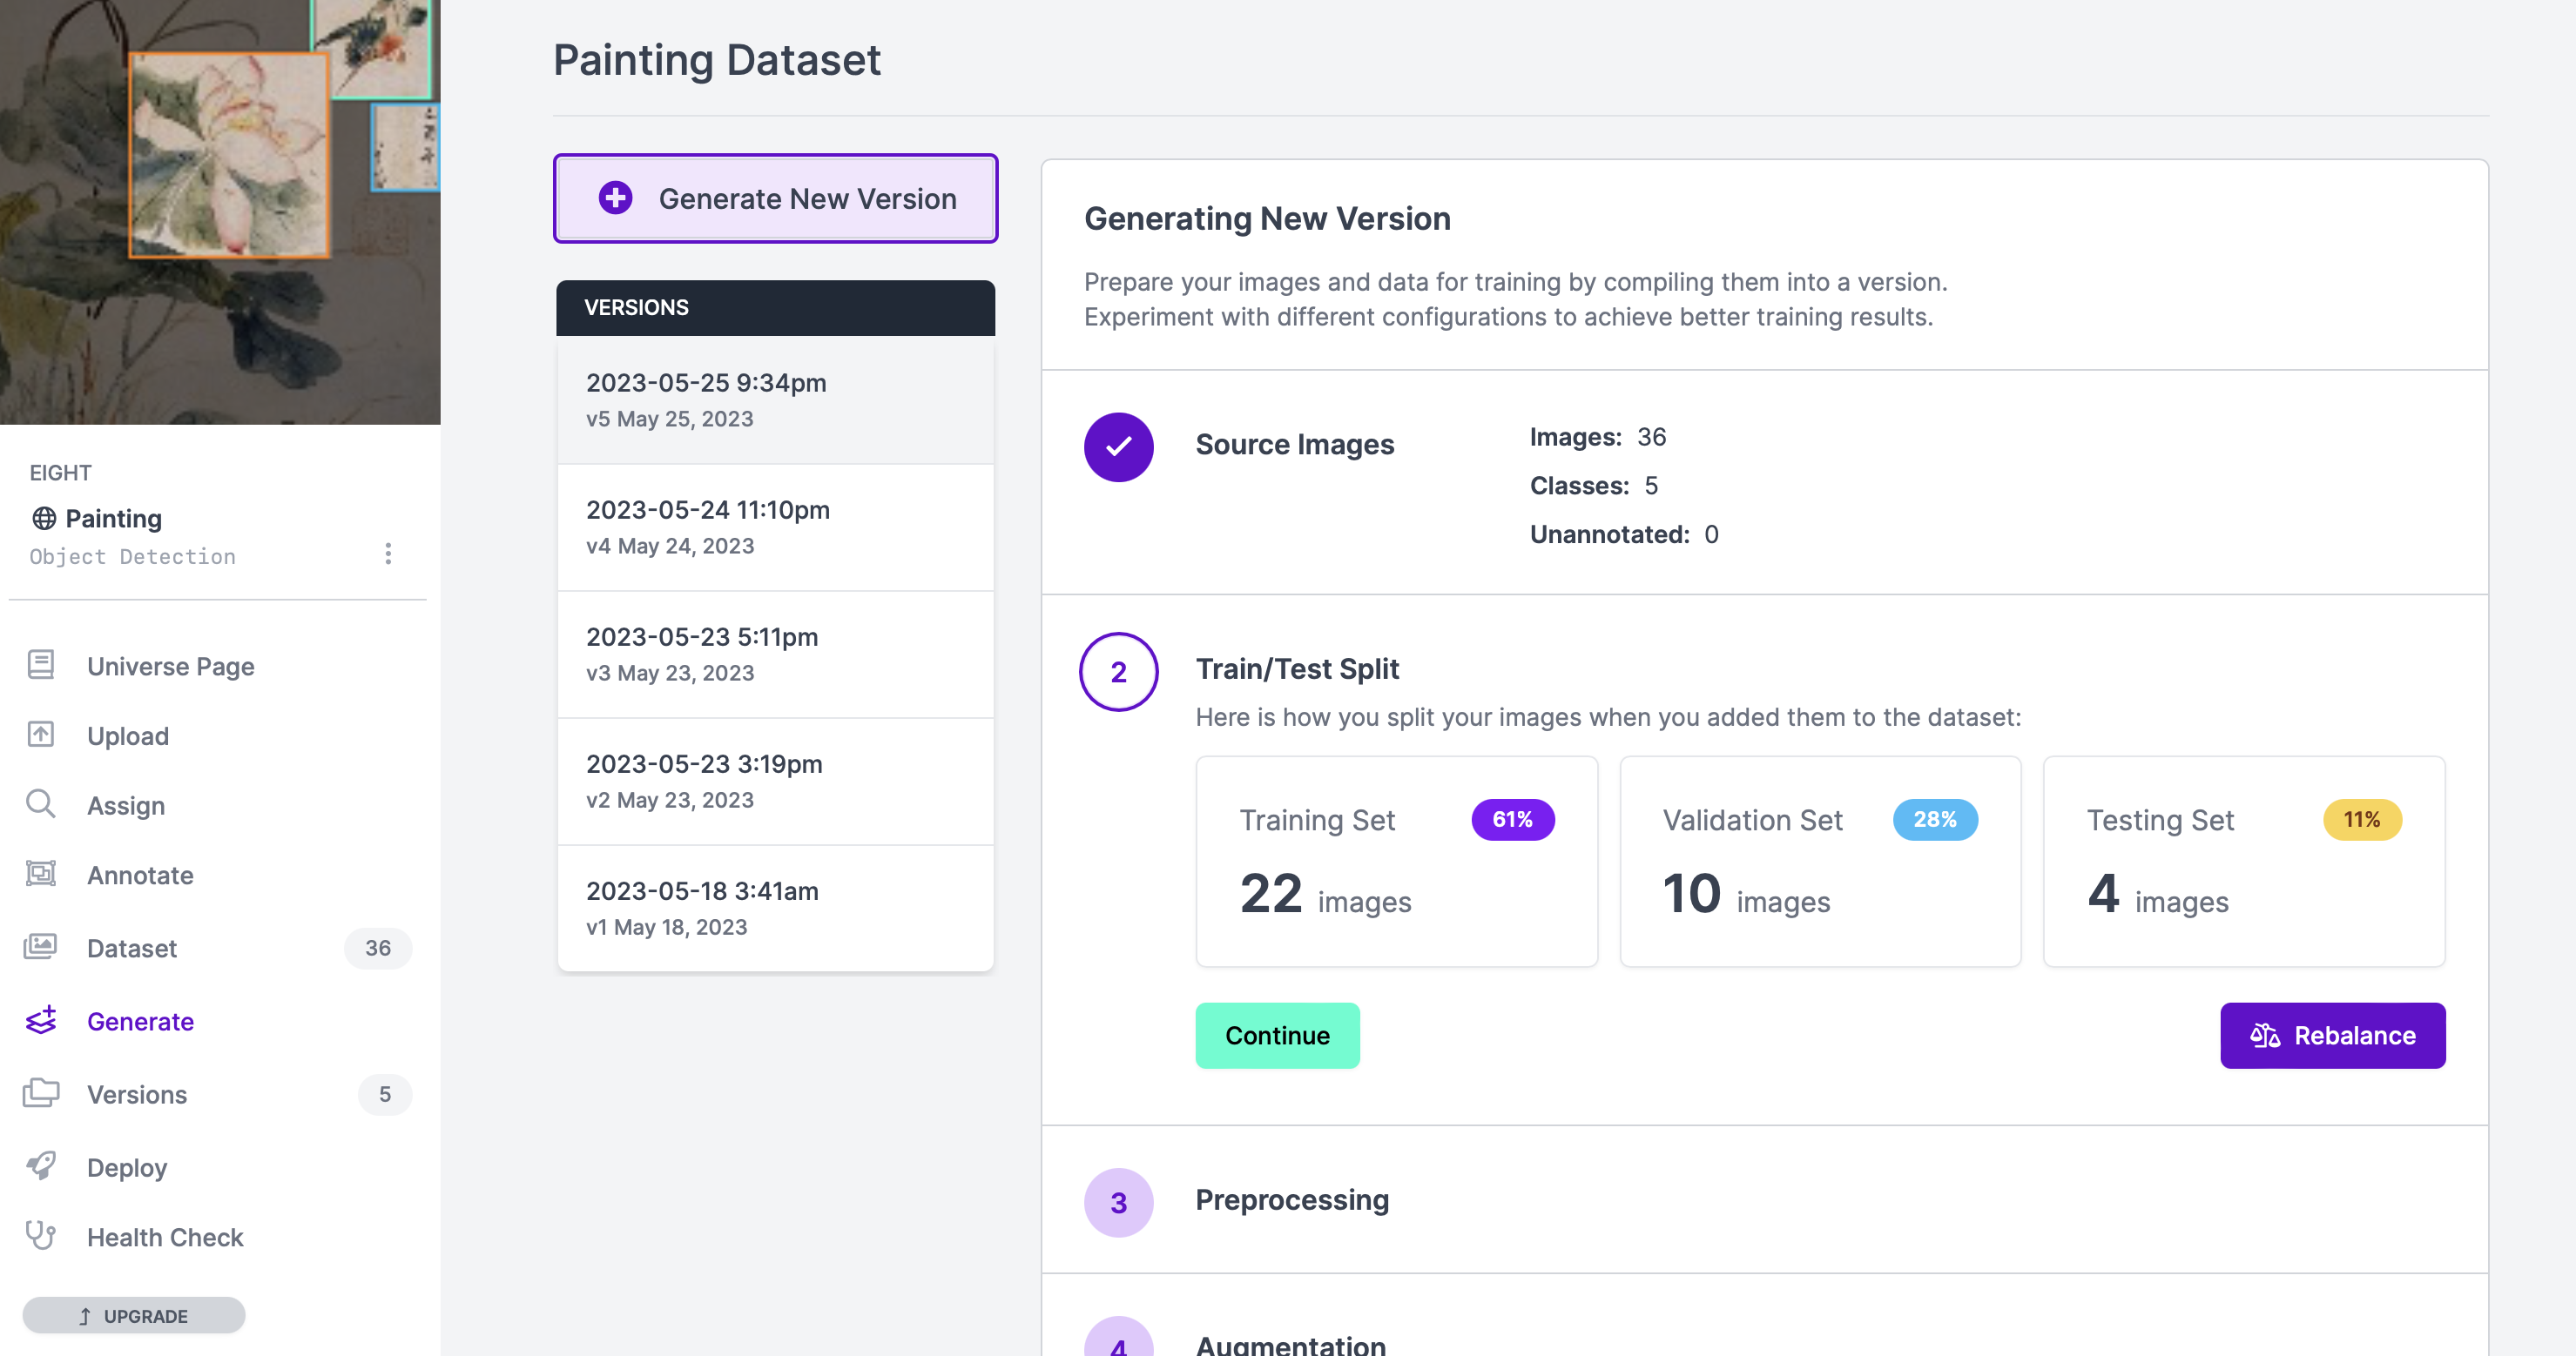This screenshot has height=1356, width=2576.
Task: Click the 61% Training Set badge
Action: coord(1511,819)
